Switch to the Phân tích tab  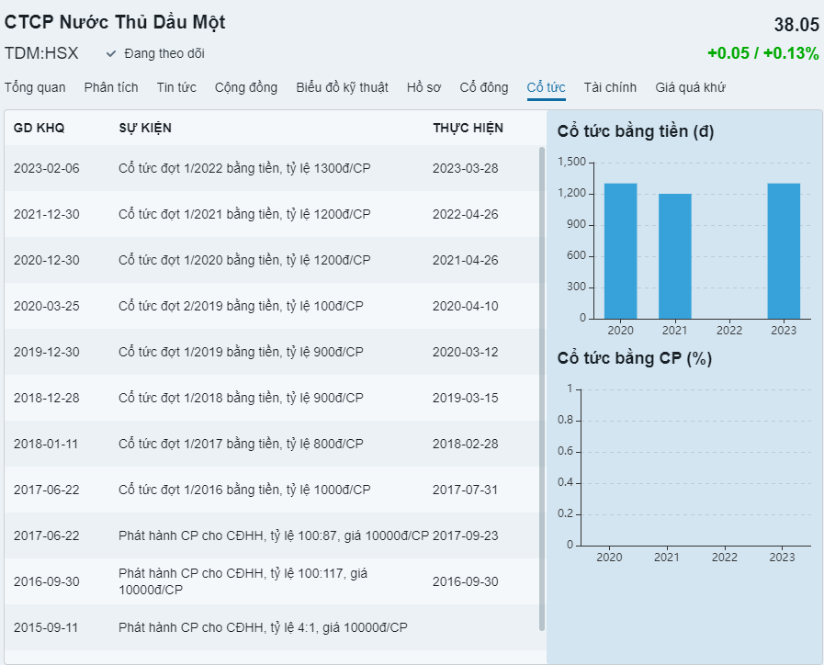point(111,87)
